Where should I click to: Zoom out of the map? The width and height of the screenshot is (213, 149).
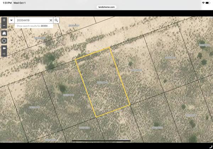[x=4, y=26]
